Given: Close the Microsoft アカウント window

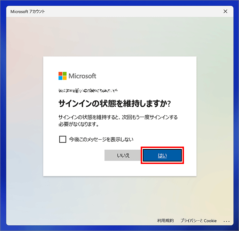Looking at the screenshot, I should point(225,11).
